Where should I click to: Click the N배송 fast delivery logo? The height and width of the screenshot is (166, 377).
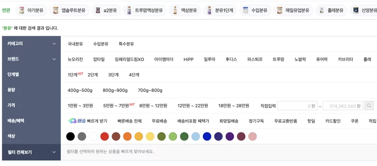(77, 121)
